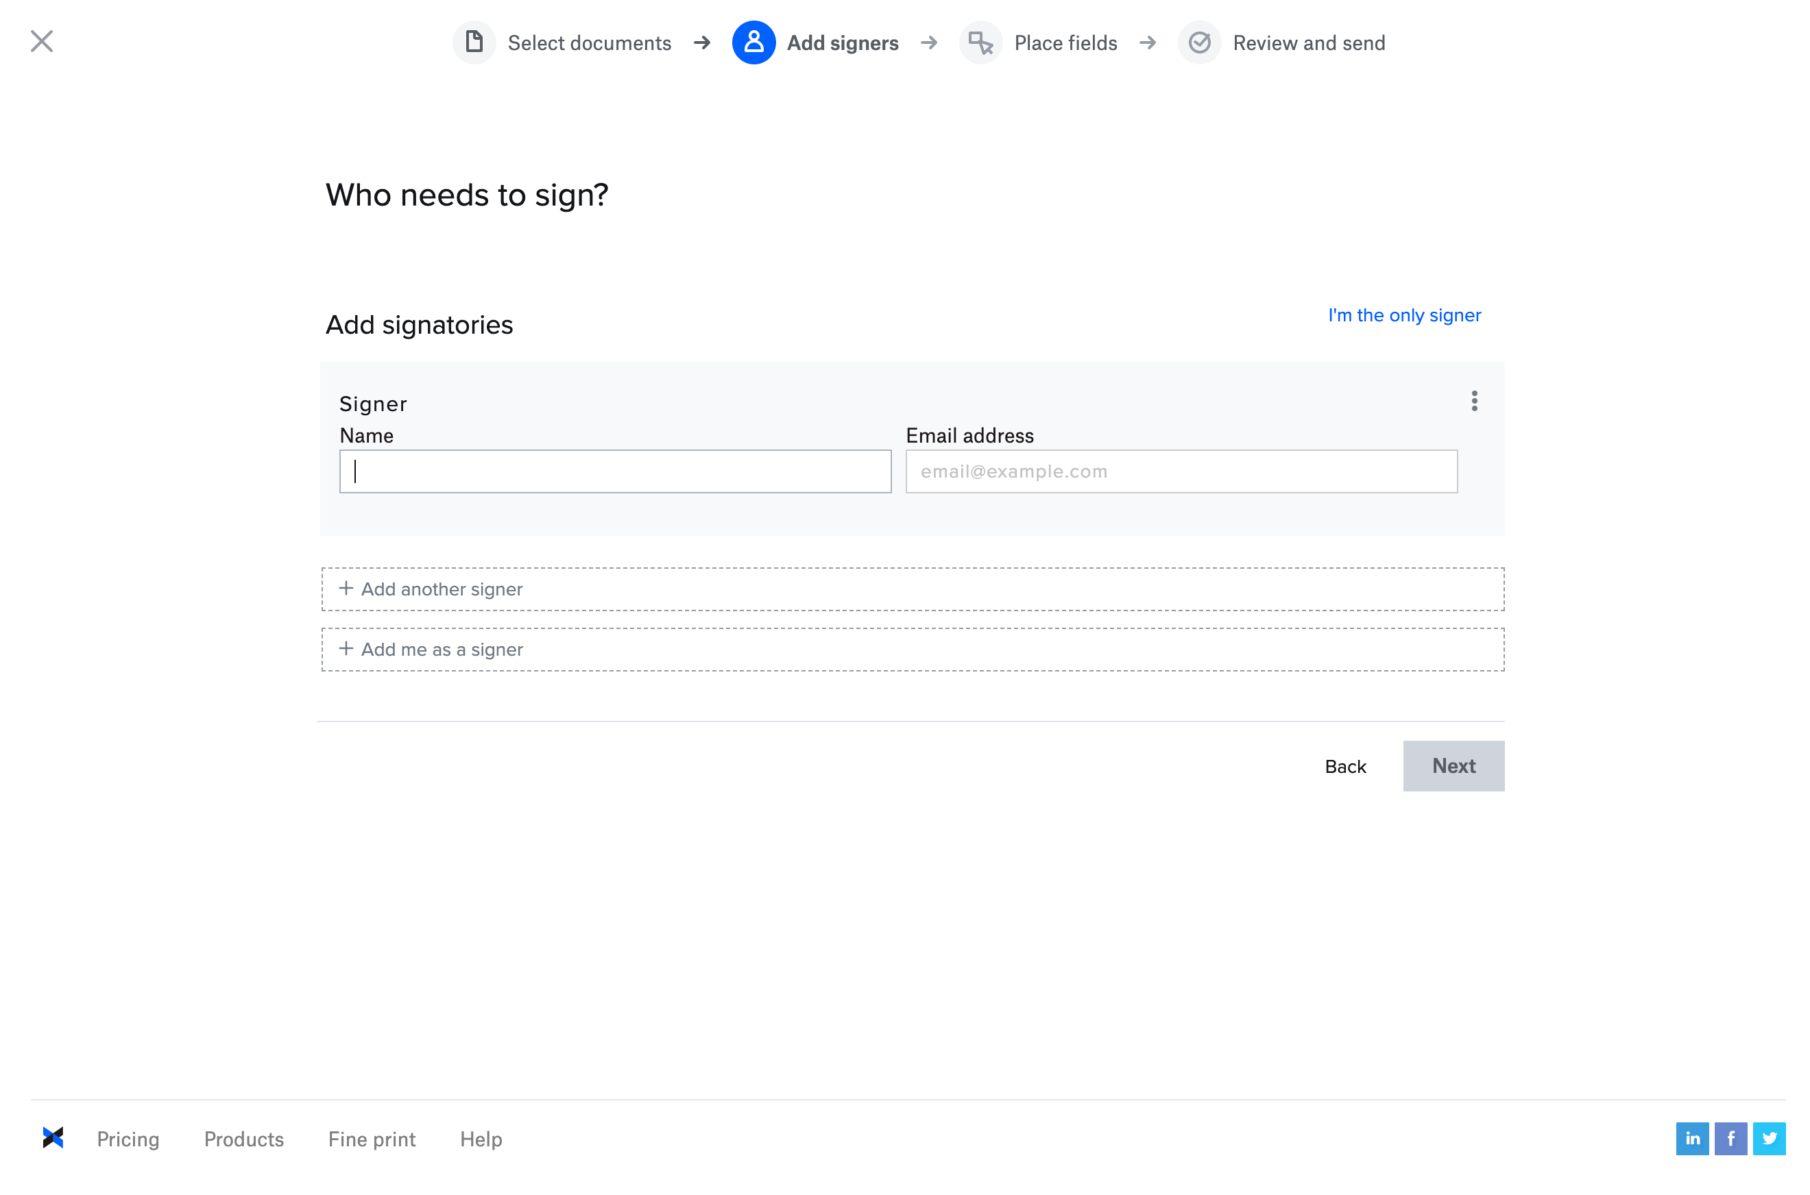This screenshot has width=1810, height=1195.
Task: Open the Pricing footer link
Action: [x=128, y=1139]
